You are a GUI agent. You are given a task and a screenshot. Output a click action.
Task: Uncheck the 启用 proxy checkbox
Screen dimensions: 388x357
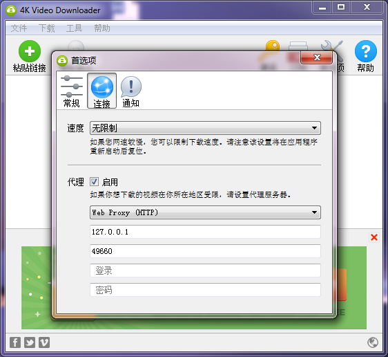pos(94,182)
